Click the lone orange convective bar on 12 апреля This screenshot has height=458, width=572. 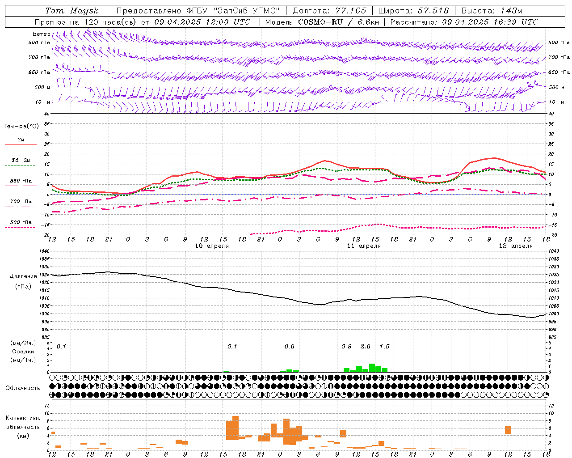tap(508, 430)
